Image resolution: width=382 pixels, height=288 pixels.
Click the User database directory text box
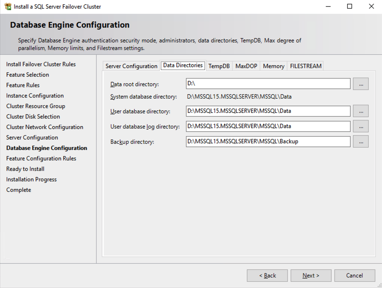268,111
